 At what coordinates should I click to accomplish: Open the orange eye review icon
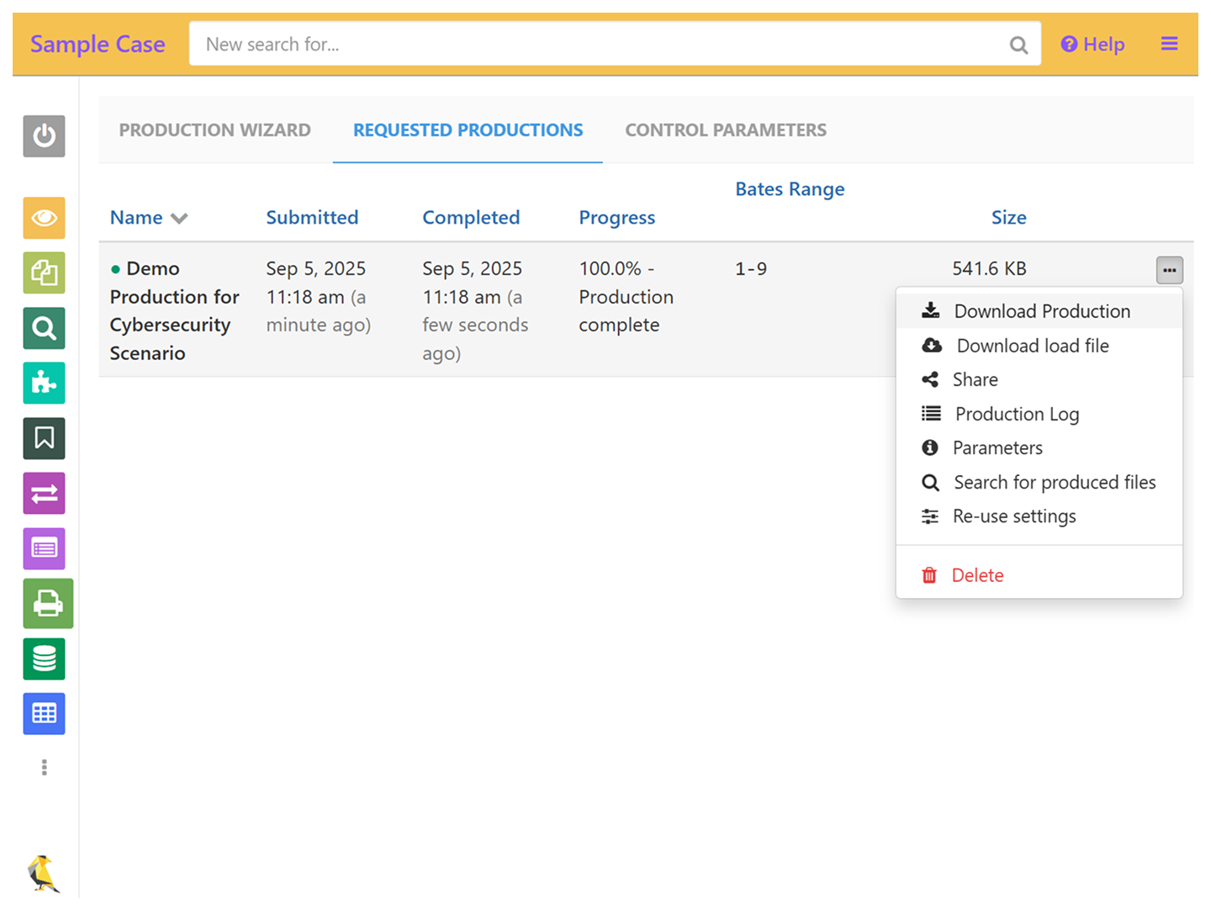click(x=44, y=219)
